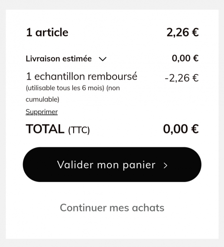Click the TOTAL label
The width and height of the screenshot is (224, 247).
tap(45, 129)
